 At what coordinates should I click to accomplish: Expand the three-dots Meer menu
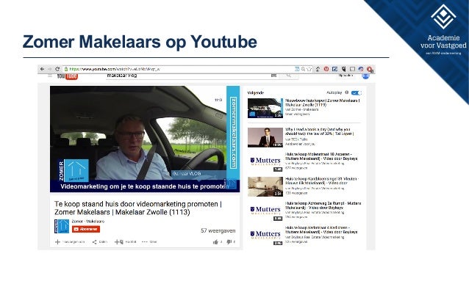click(x=145, y=242)
